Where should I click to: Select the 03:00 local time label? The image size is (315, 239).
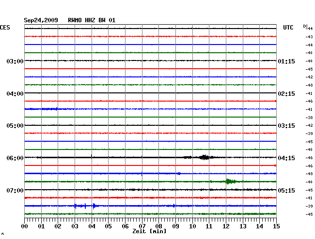[x=15, y=61]
